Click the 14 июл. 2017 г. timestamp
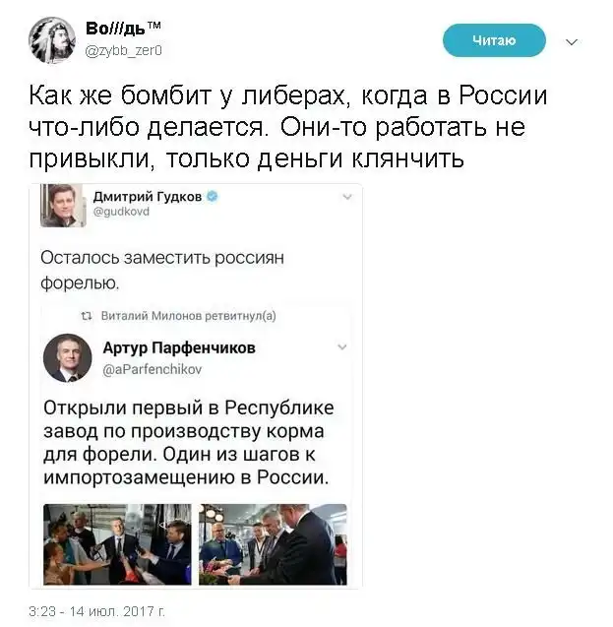The width and height of the screenshot is (613, 627). pyautogui.click(x=96, y=611)
